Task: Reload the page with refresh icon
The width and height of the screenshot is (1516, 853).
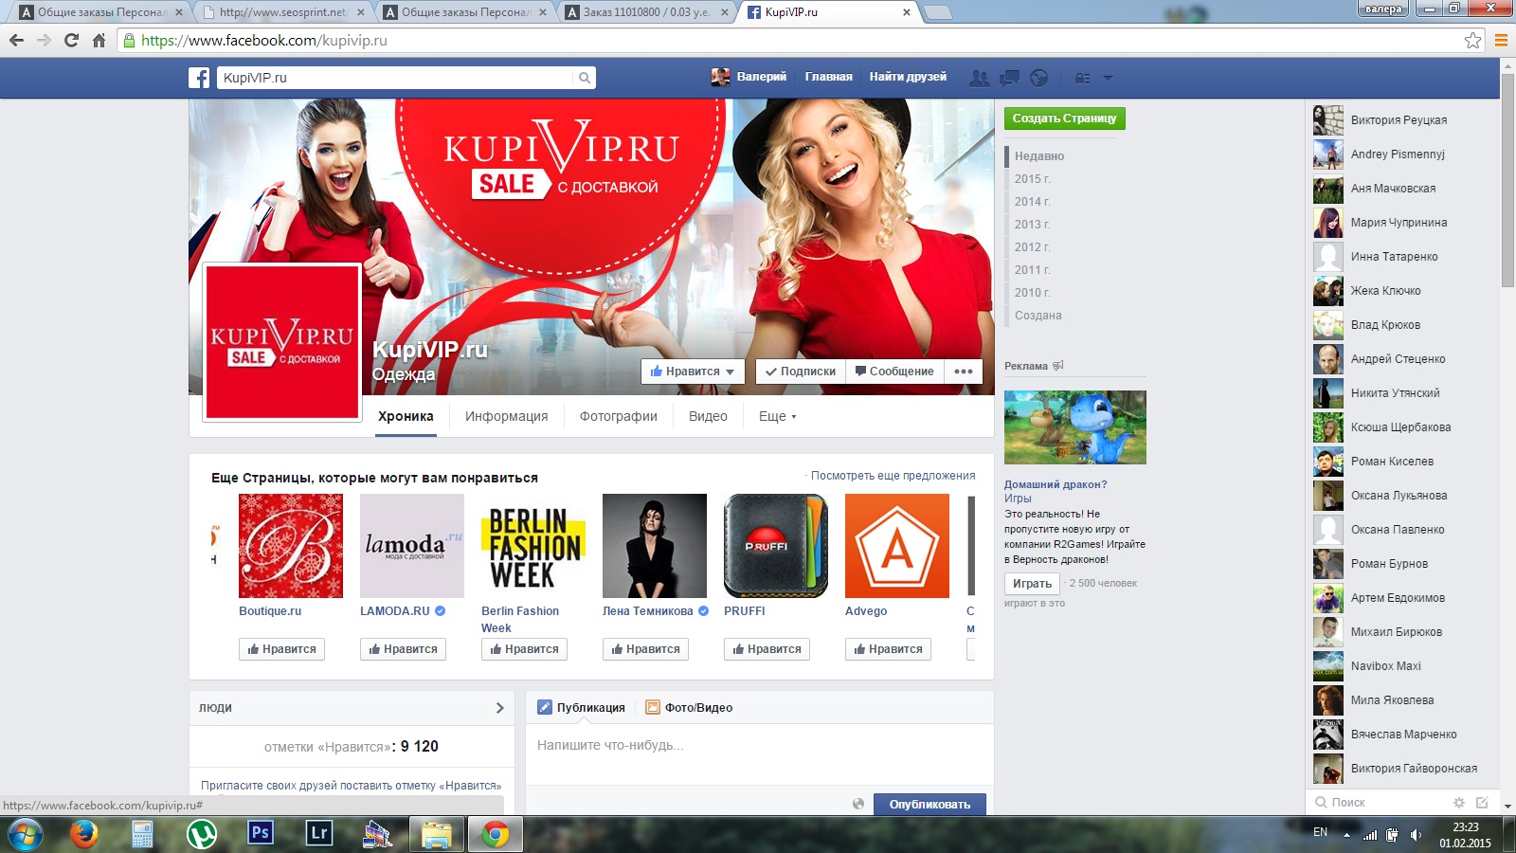Action: tap(71, 41)
